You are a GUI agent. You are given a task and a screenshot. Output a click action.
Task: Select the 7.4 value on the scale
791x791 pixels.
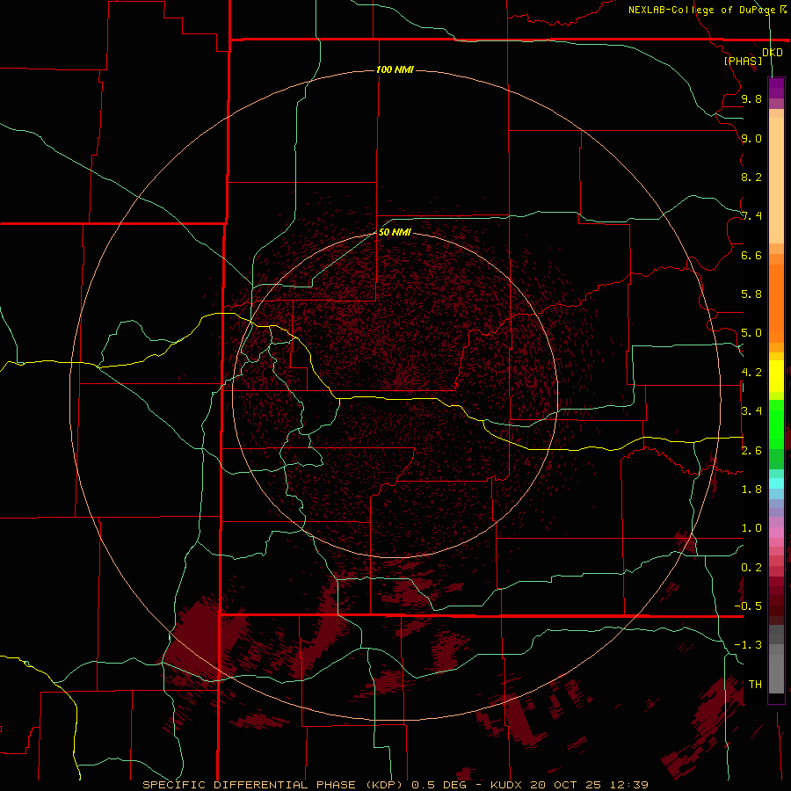click(x=751, y=216)
